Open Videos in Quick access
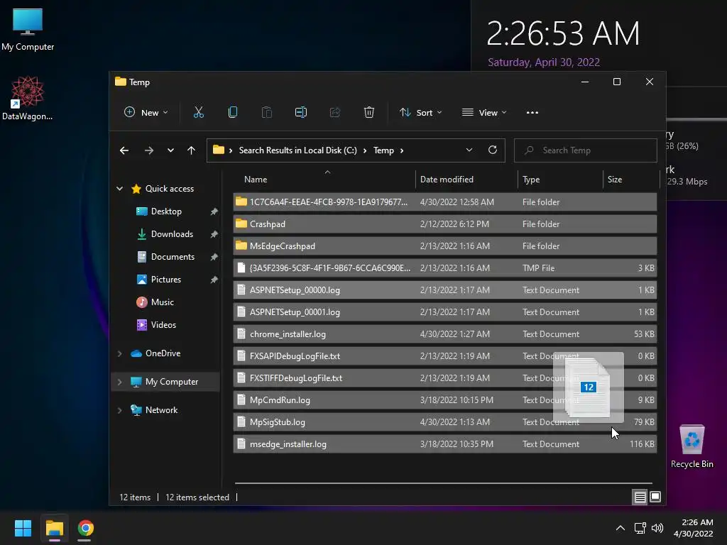 tap(163, 325)
